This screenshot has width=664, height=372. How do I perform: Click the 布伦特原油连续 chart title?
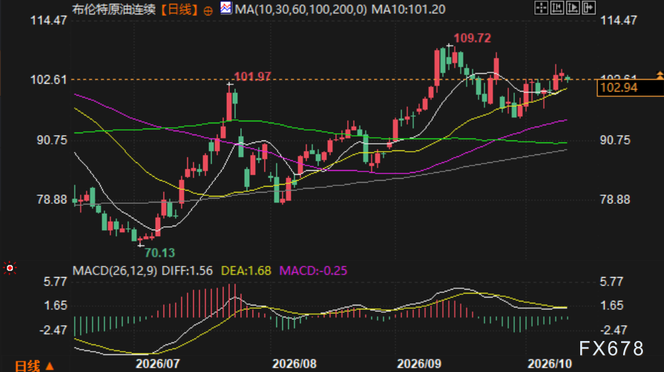tap(114, 9)
